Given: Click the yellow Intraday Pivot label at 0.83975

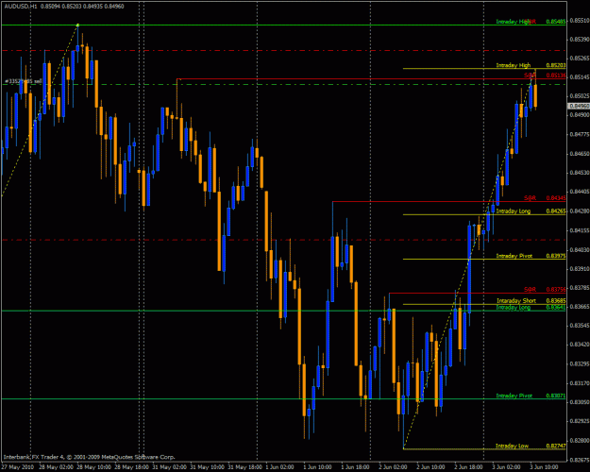Looking at the screenshot, I should click(x=514, y=256).
